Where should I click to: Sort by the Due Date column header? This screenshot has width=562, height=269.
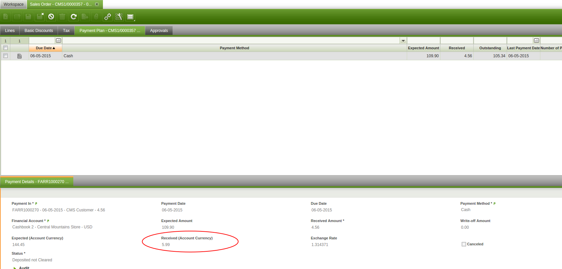[x=46, y=48]
